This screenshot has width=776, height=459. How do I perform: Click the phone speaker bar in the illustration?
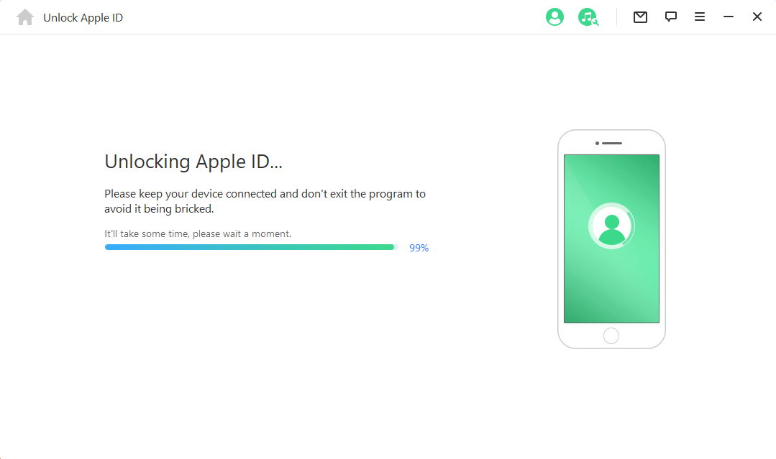611,143
